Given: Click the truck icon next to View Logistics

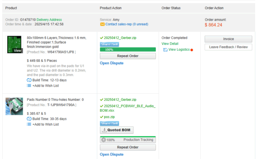Looking at the screenshot, I should pos(165,50).
